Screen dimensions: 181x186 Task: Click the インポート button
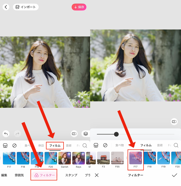(x=26, y=7)
